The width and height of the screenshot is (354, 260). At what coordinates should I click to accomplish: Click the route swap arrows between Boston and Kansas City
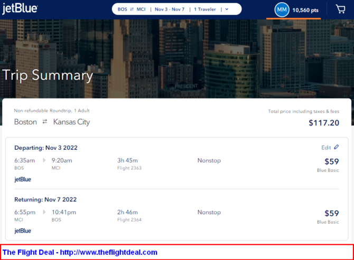click(45, 122)
